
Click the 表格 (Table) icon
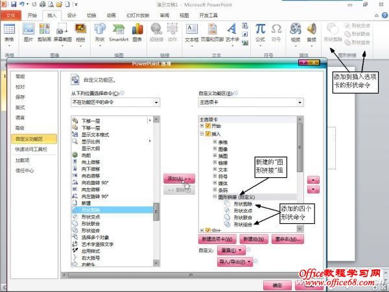coord(9,30)
